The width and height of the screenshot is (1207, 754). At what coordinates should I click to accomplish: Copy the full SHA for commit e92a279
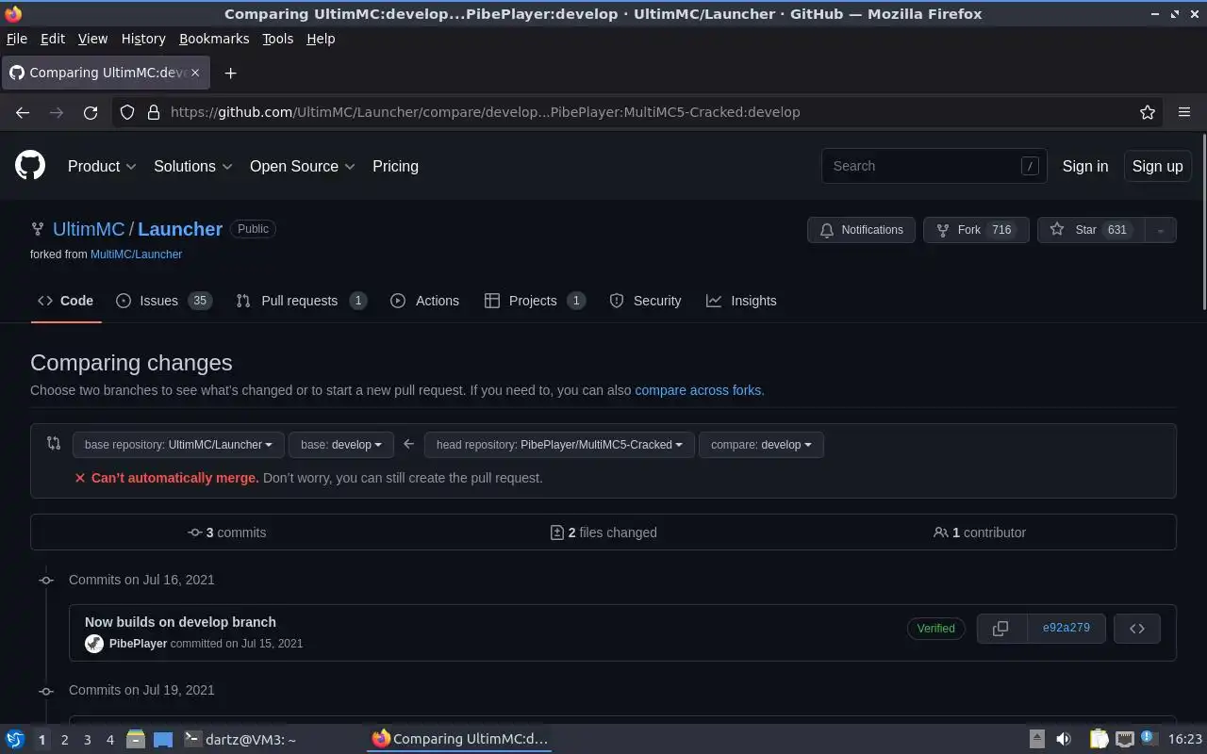click(1000, 629)
